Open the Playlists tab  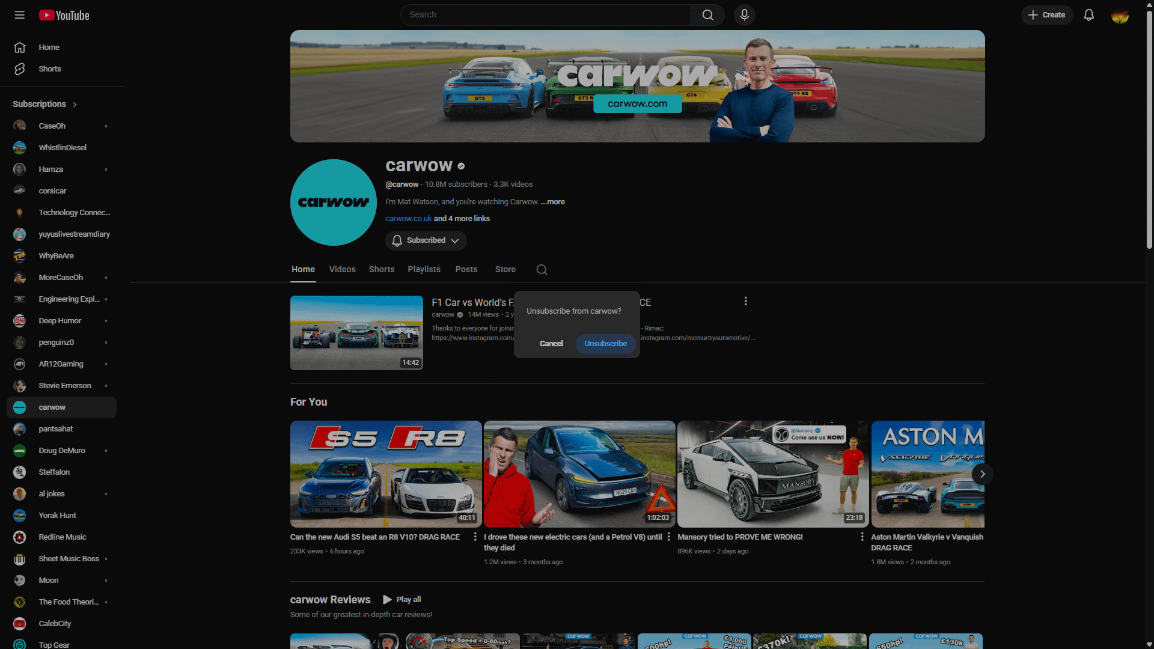(424, 270)
